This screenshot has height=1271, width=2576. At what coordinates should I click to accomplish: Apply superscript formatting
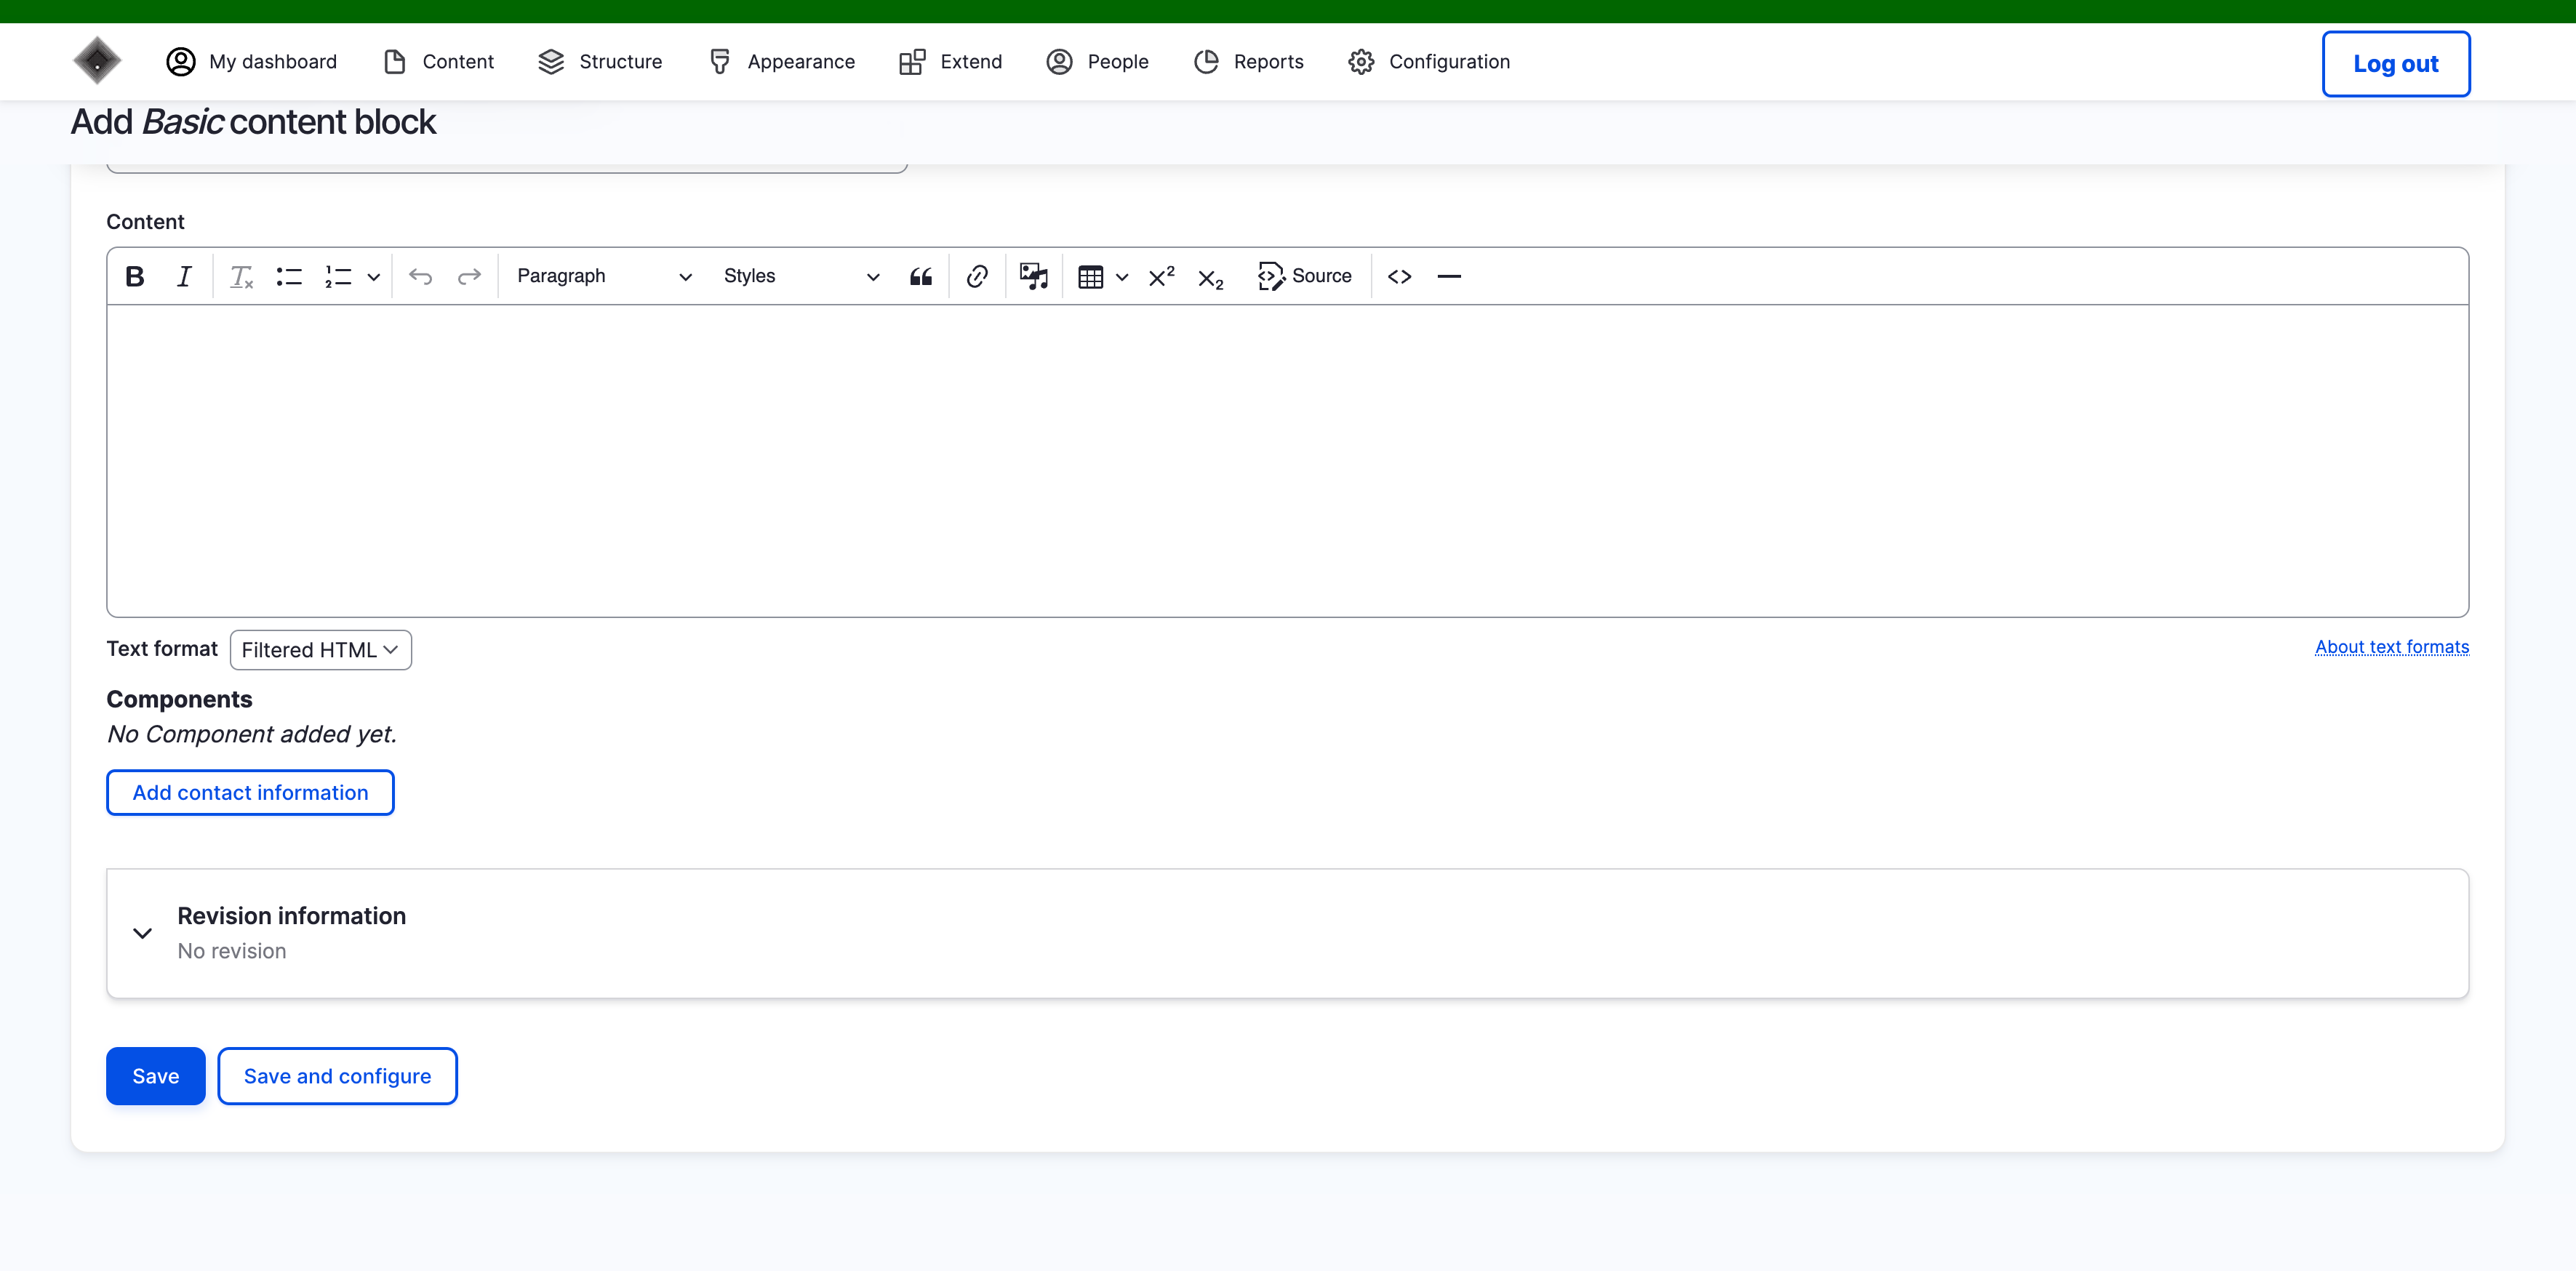[1161, 276]
